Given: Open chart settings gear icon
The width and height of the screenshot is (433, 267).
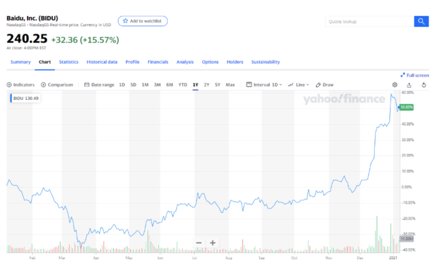Looking at the screenshot, I should [395, 85].
